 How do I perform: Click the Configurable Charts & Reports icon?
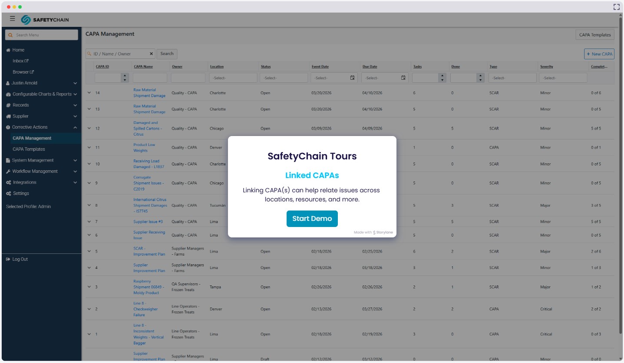click(x=8, y=94)
